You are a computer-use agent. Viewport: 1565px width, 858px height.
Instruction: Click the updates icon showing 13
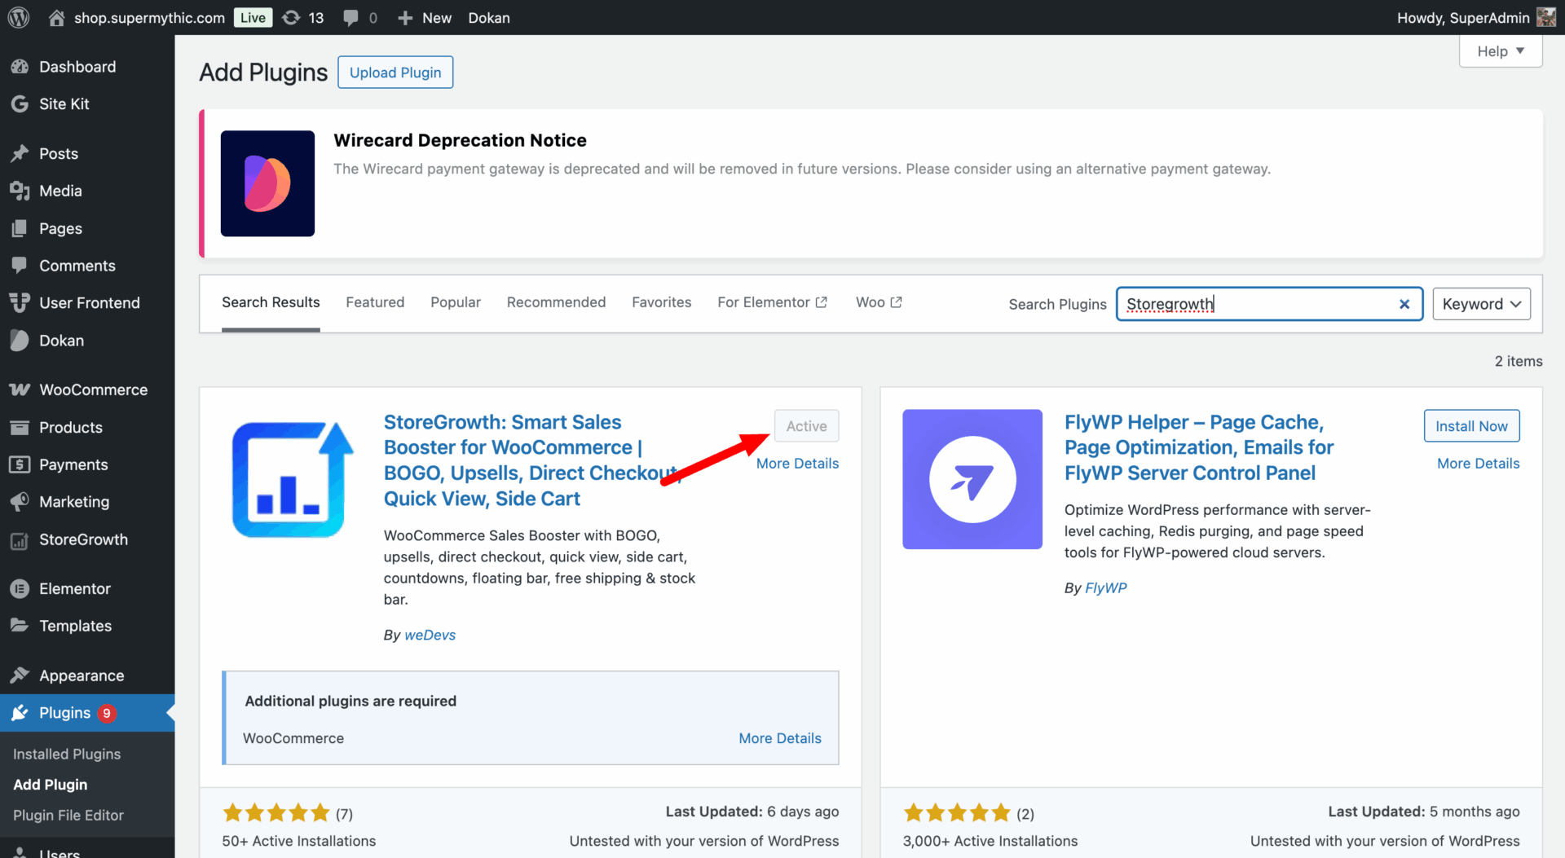(291, 17)
